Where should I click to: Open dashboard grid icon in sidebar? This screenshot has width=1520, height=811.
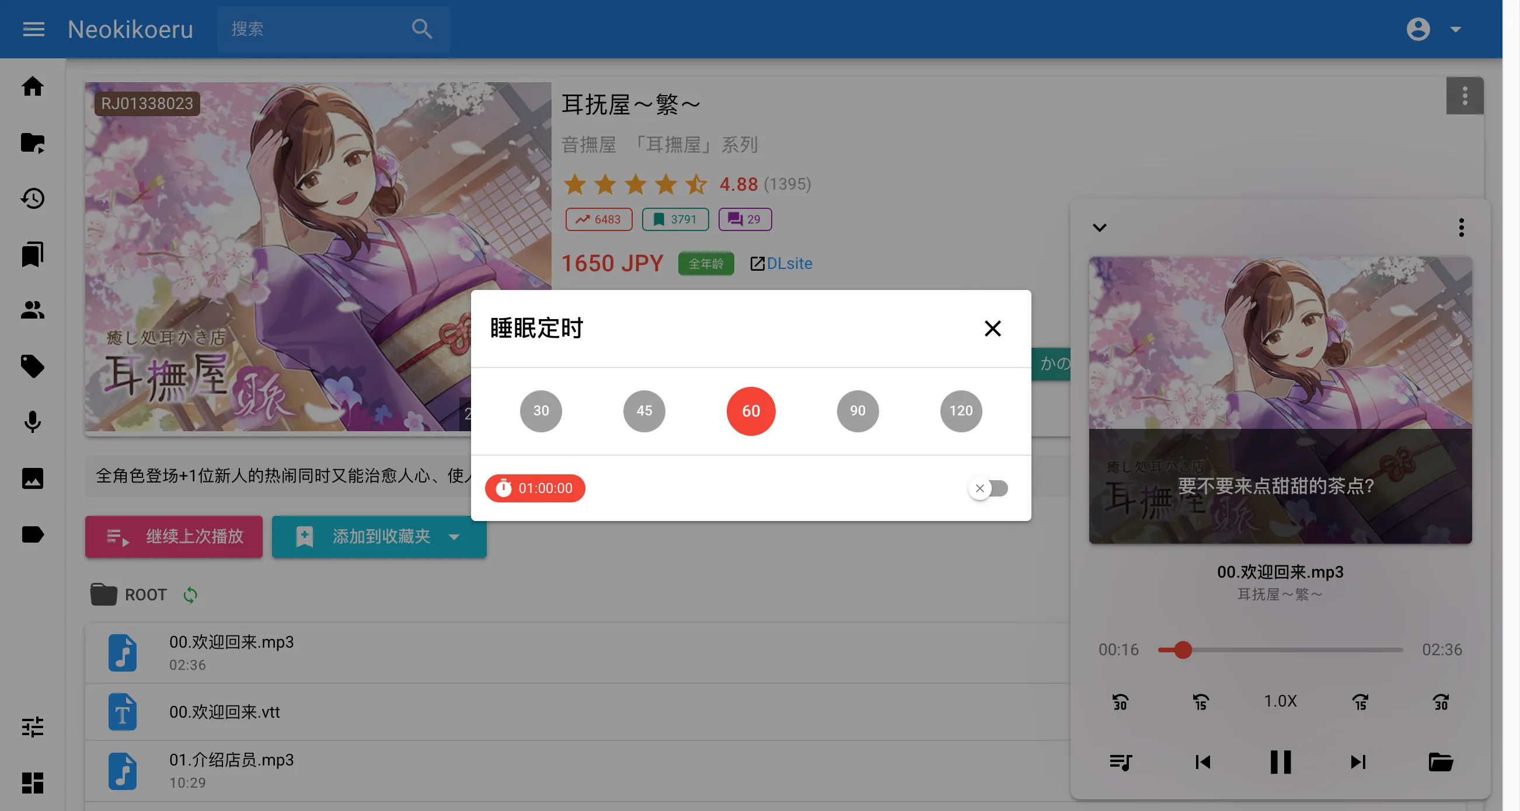coord(33,783)
